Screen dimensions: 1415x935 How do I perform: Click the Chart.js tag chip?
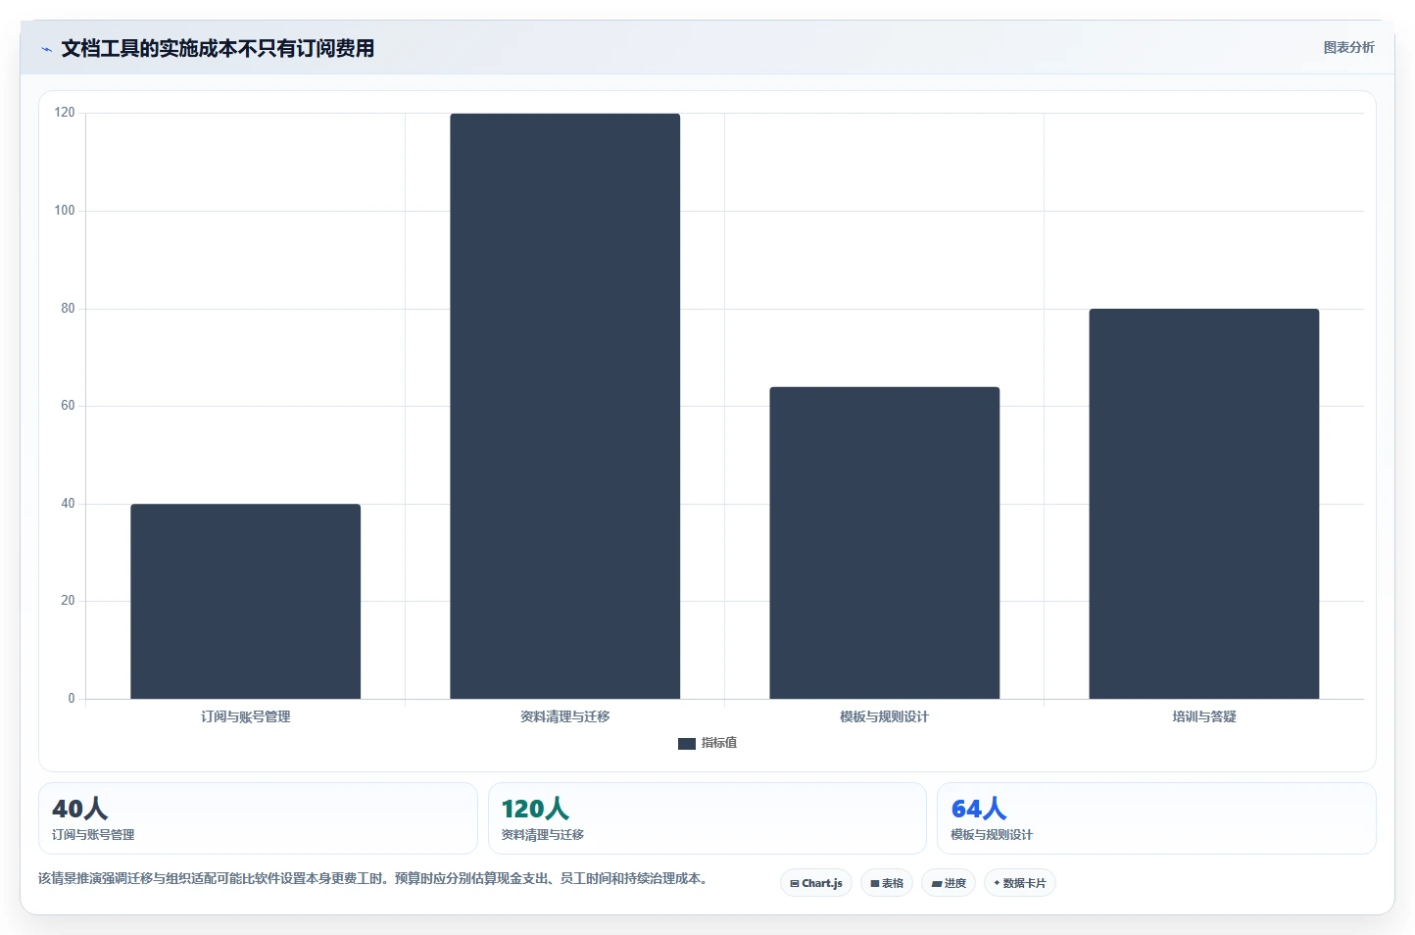[x=816, y=883]
